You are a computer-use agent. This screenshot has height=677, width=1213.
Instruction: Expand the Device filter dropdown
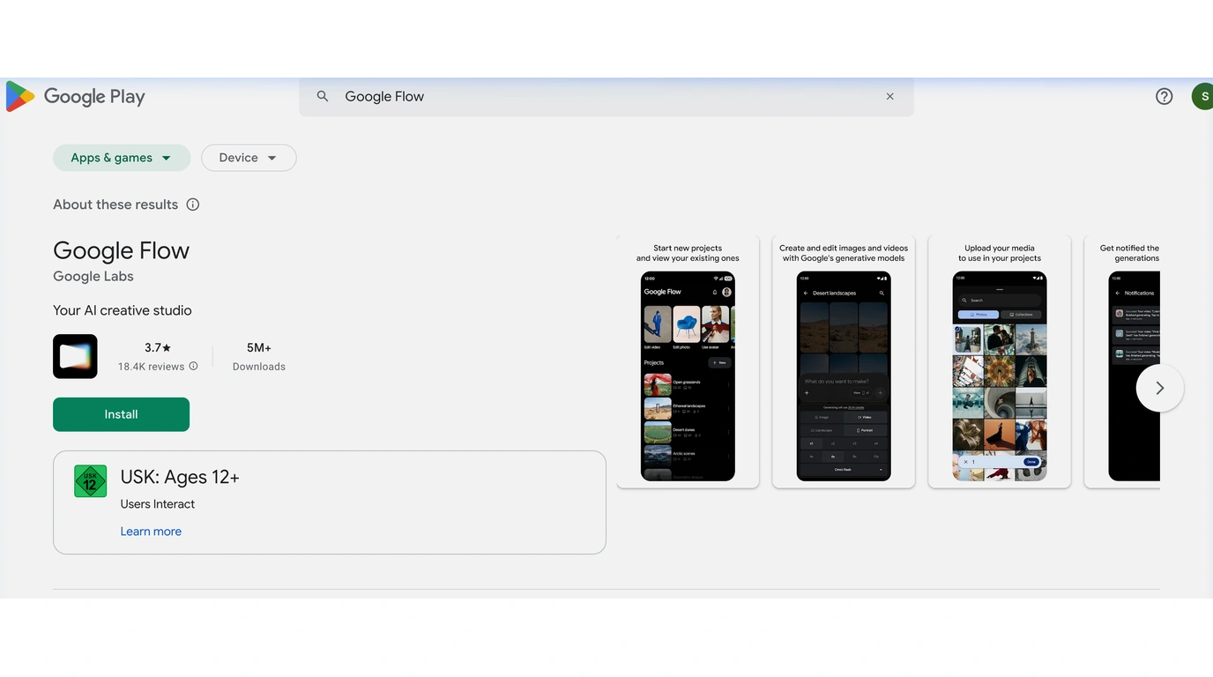tap(249, 158)
